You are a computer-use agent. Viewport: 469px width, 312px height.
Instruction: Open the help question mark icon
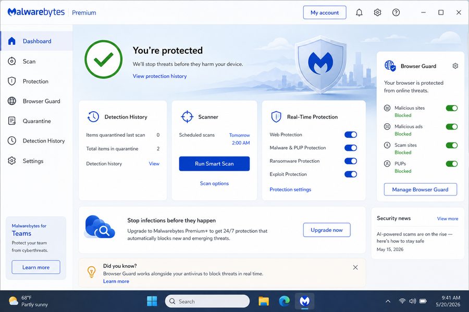(396, 12)
